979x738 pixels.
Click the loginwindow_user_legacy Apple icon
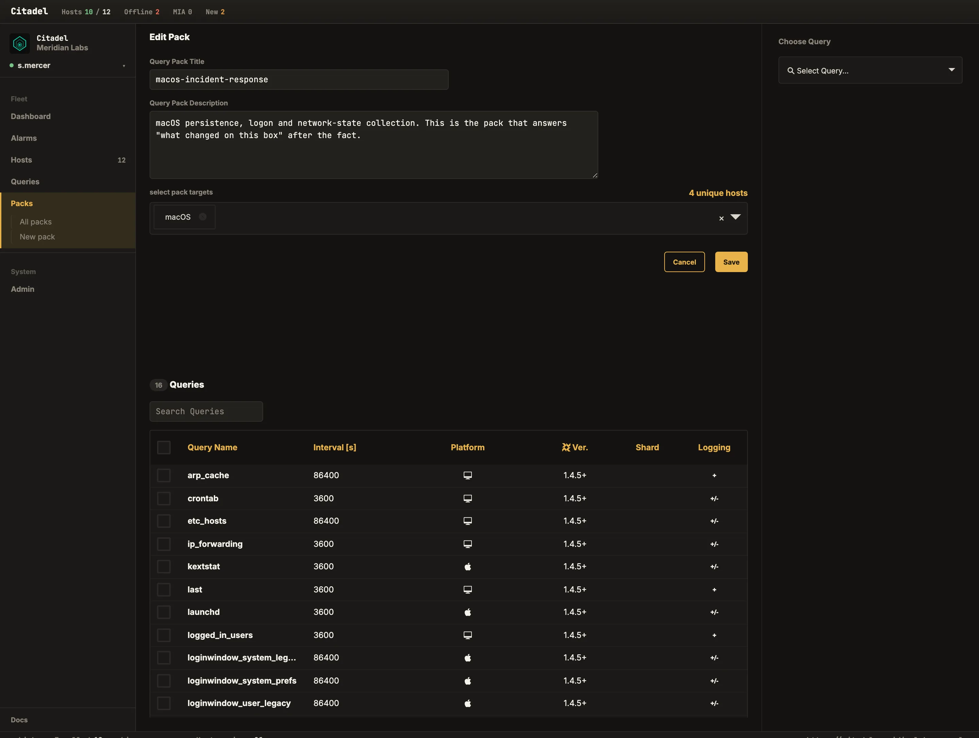pos(467,703)
